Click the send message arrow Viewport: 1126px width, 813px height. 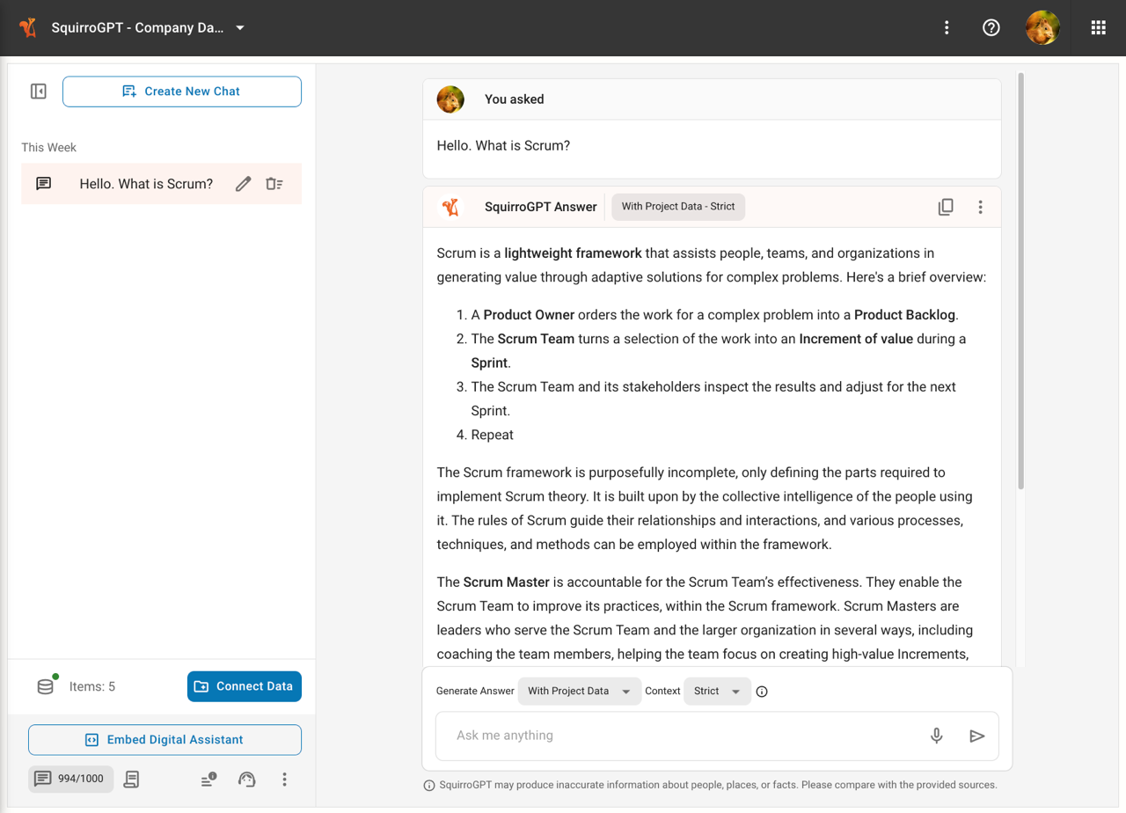[976, 736]
